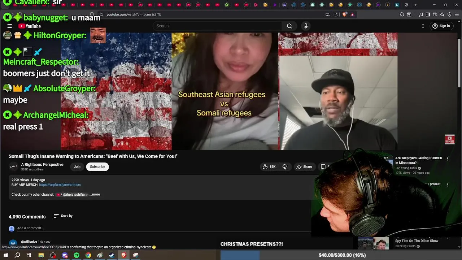Open Spy Ties On Tim Dillon Show video
The width and height of the screenshot is (462, 260).
pyautogui.click(x=417, y=241)
